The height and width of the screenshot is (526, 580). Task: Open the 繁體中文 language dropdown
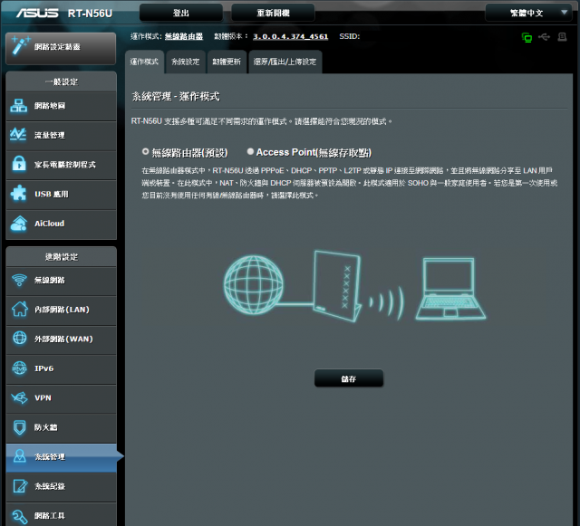tap(528, 13)
